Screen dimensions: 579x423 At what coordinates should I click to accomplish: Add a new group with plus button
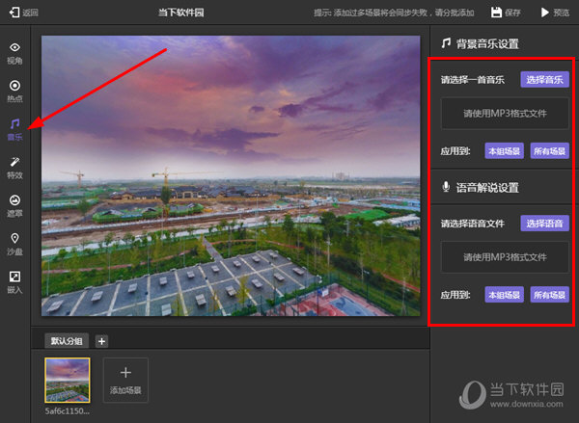click(x=101, y=341)
